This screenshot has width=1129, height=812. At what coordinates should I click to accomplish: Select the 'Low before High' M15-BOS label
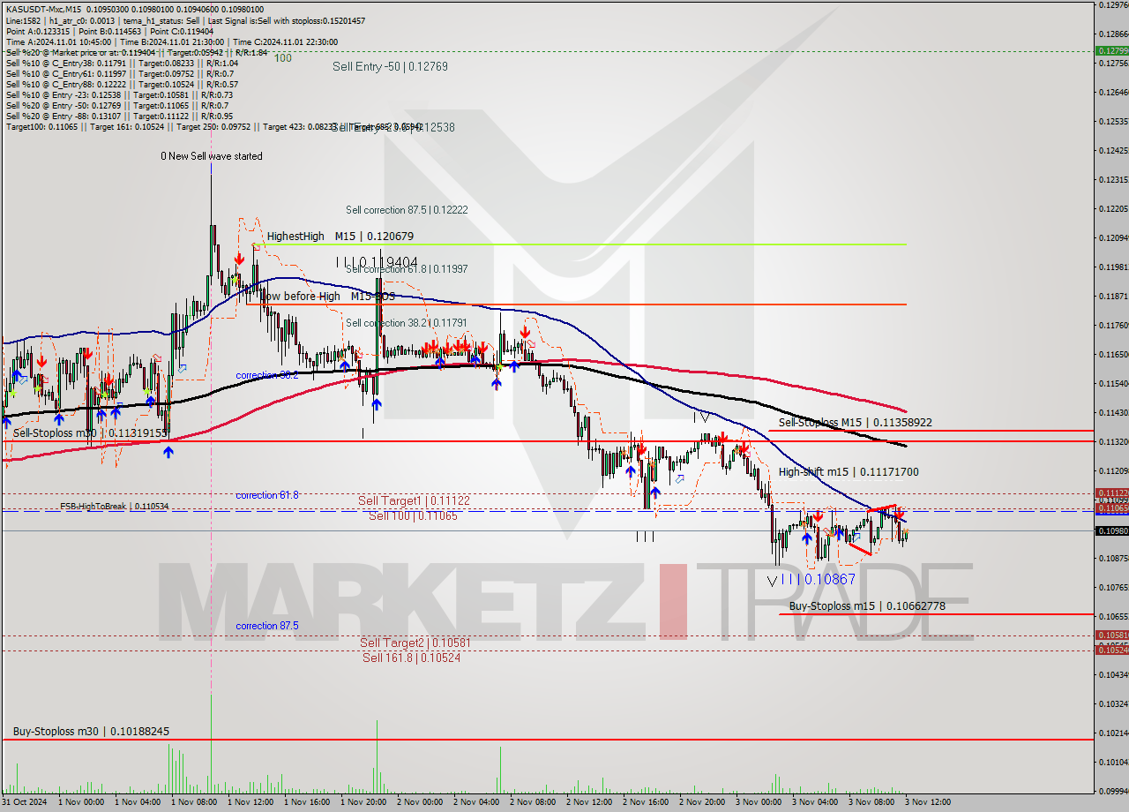pos(326,297)
